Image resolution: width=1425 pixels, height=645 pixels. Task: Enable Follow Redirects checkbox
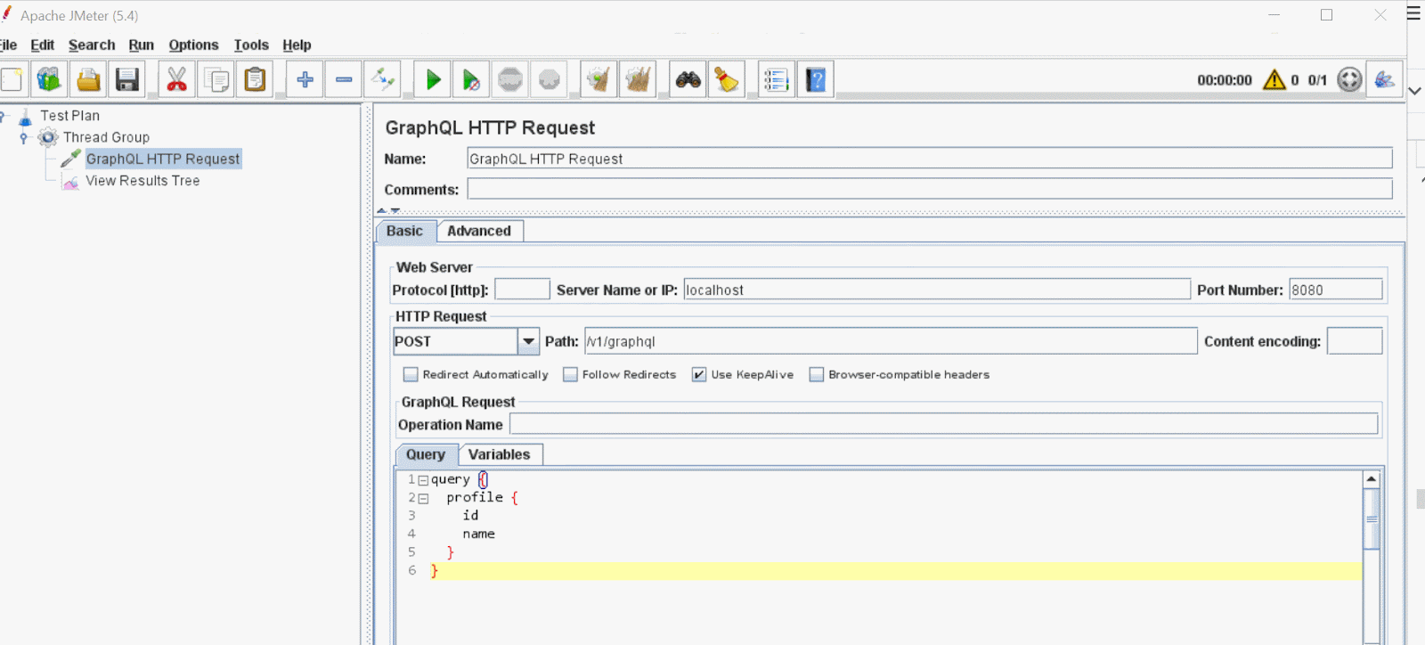click(570, 375)
